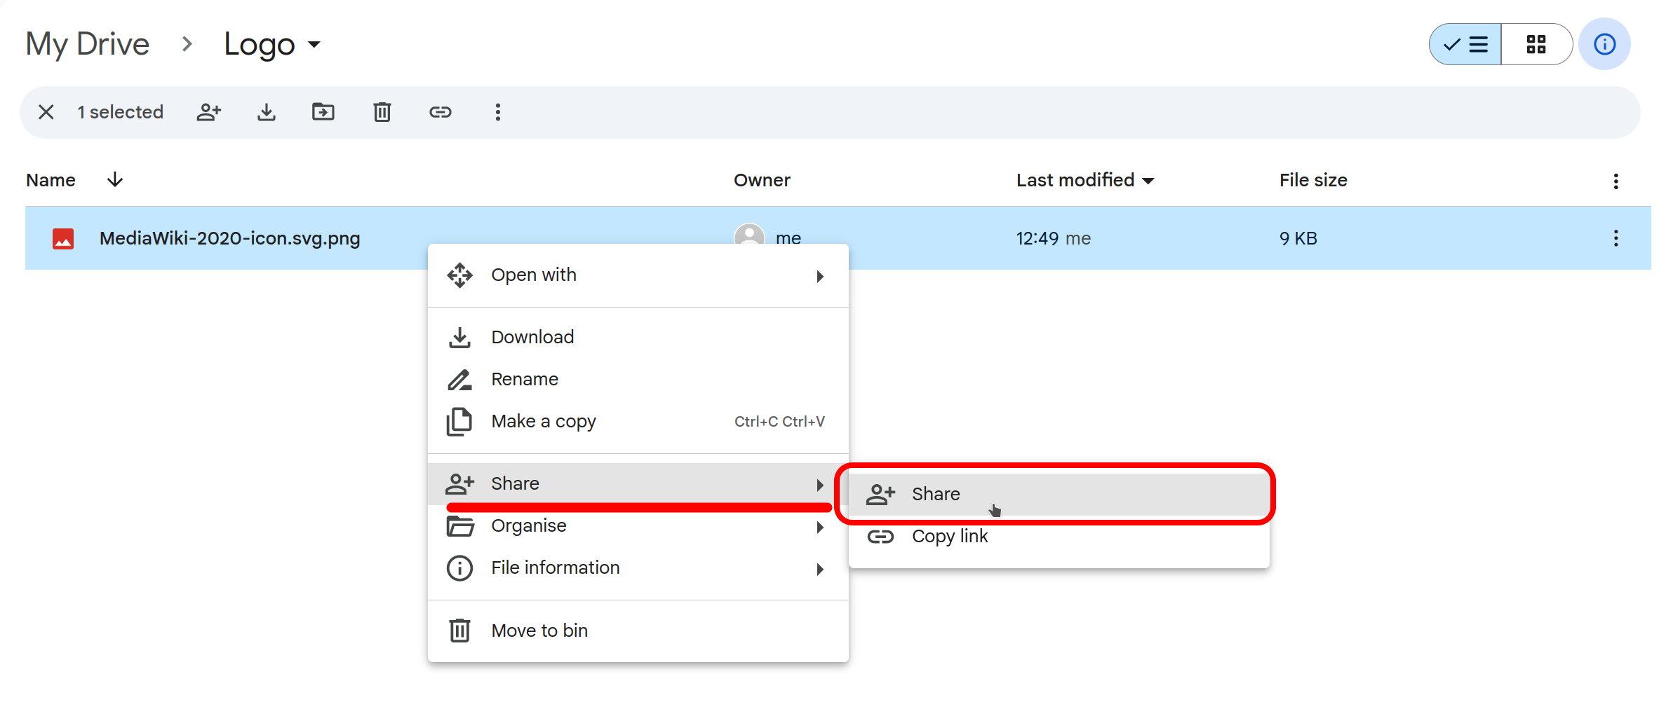1659x709 pixels.
Task: Switch to grid layout view
Action: [x=1536, y=45]
